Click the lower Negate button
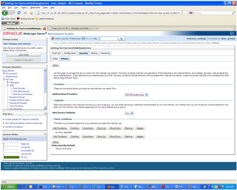Viewport: 237px width, 190px height. click(x=140, y=136)
